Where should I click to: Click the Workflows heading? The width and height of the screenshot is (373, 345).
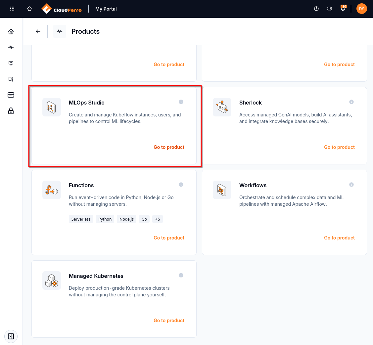click(253, 186)
